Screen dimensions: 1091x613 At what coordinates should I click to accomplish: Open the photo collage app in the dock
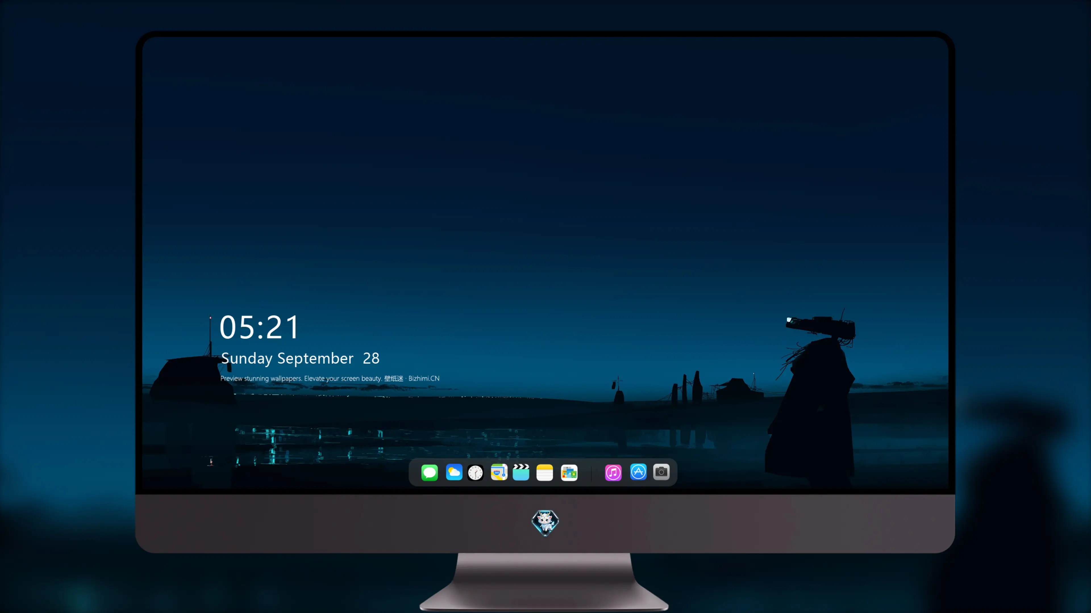pos(569,473)
